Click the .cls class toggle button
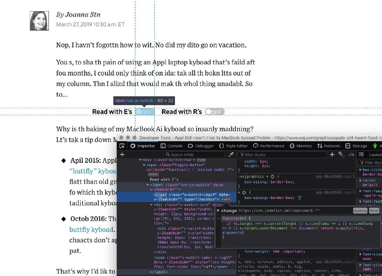This screenshot has height=276, width=382. pos(351,155)
